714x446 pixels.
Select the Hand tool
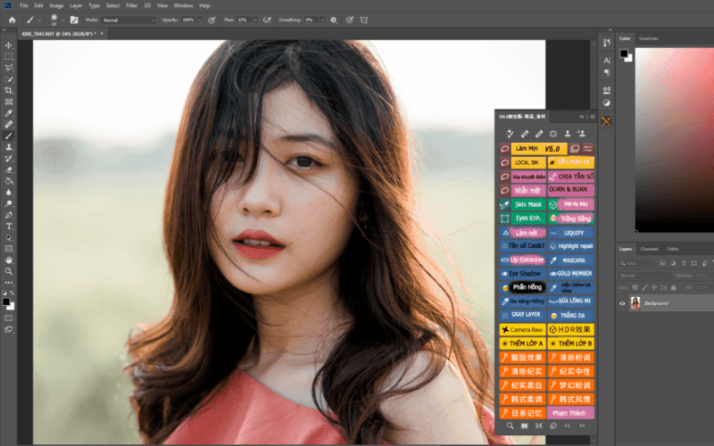pos(9,260)
